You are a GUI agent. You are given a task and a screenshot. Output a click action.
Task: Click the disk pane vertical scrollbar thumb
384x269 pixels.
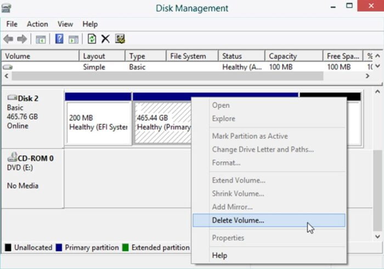pos(377,190)
